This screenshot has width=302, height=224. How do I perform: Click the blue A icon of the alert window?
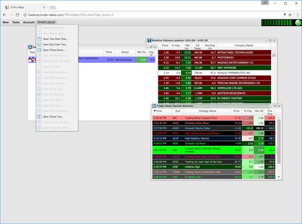30,47
